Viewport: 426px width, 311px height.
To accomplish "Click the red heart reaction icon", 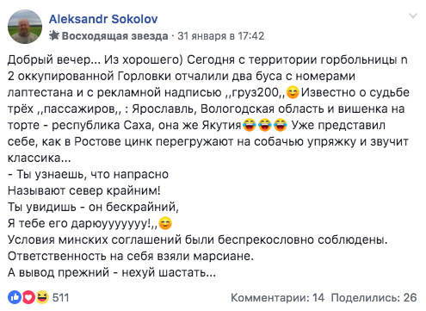I will (28, 297).
